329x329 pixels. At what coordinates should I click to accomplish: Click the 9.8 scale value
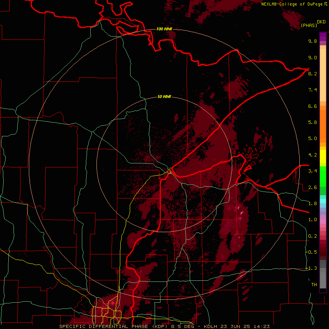pos(313,41)
